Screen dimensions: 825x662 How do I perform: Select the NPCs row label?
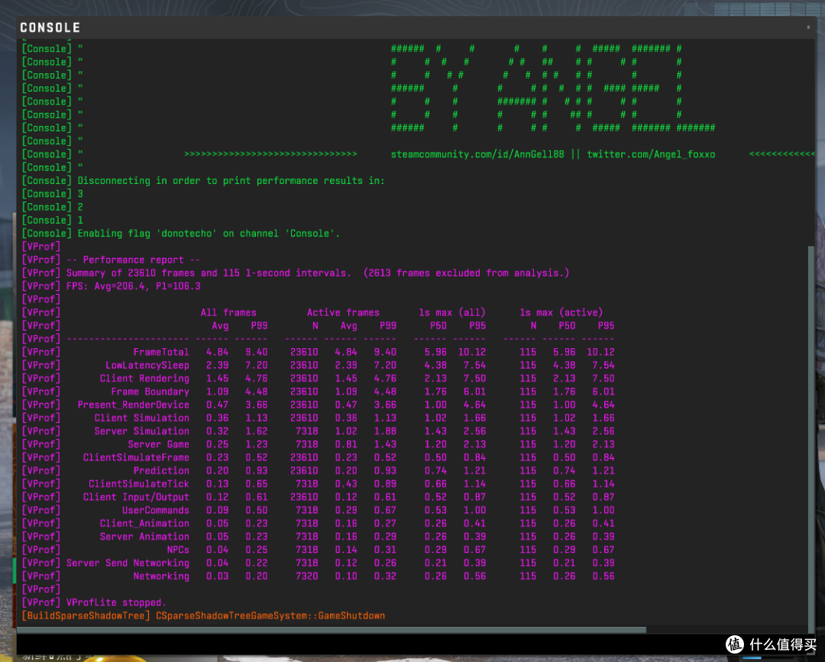[178, 550]
